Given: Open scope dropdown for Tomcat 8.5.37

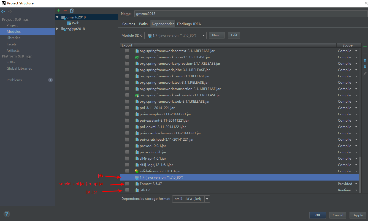Looking at the screenshot, I should pos(356,184).
